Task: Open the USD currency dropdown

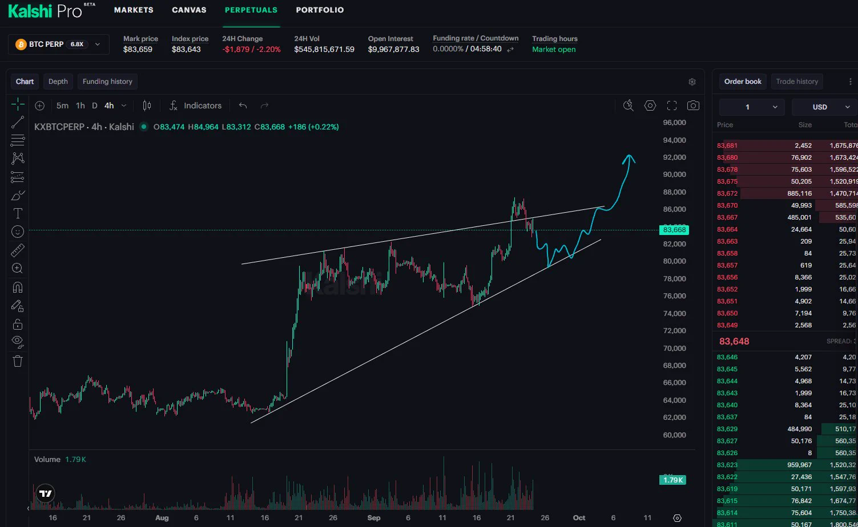Action: 824,107
